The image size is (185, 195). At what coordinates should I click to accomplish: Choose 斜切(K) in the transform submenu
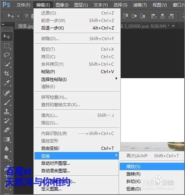tap(152, 181)
